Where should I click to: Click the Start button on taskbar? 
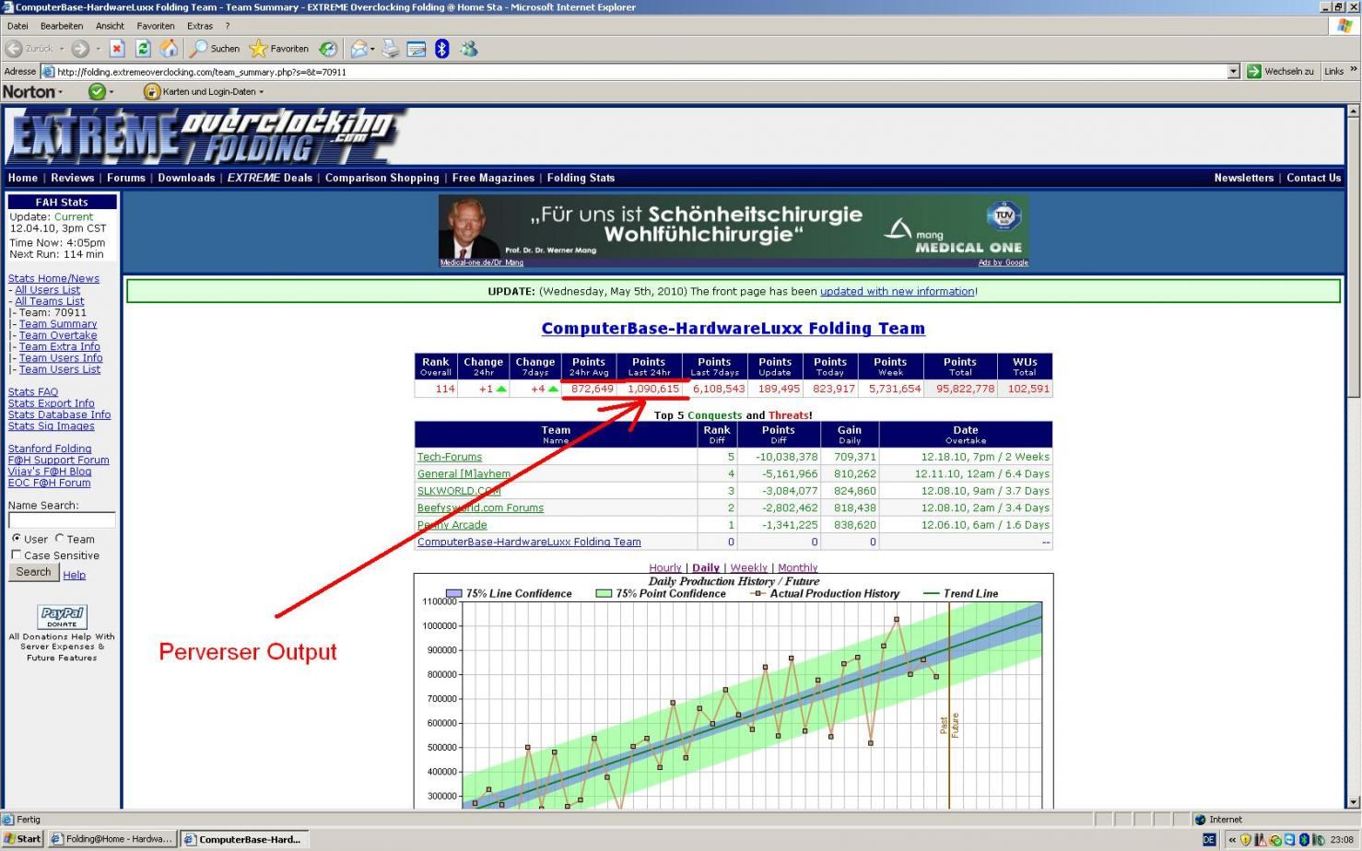(x=23, y=839)
